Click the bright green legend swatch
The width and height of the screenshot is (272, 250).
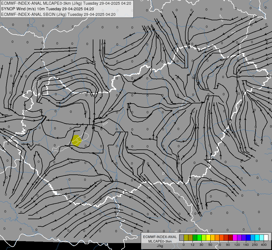pyautogui.click(x=199, y=237)
